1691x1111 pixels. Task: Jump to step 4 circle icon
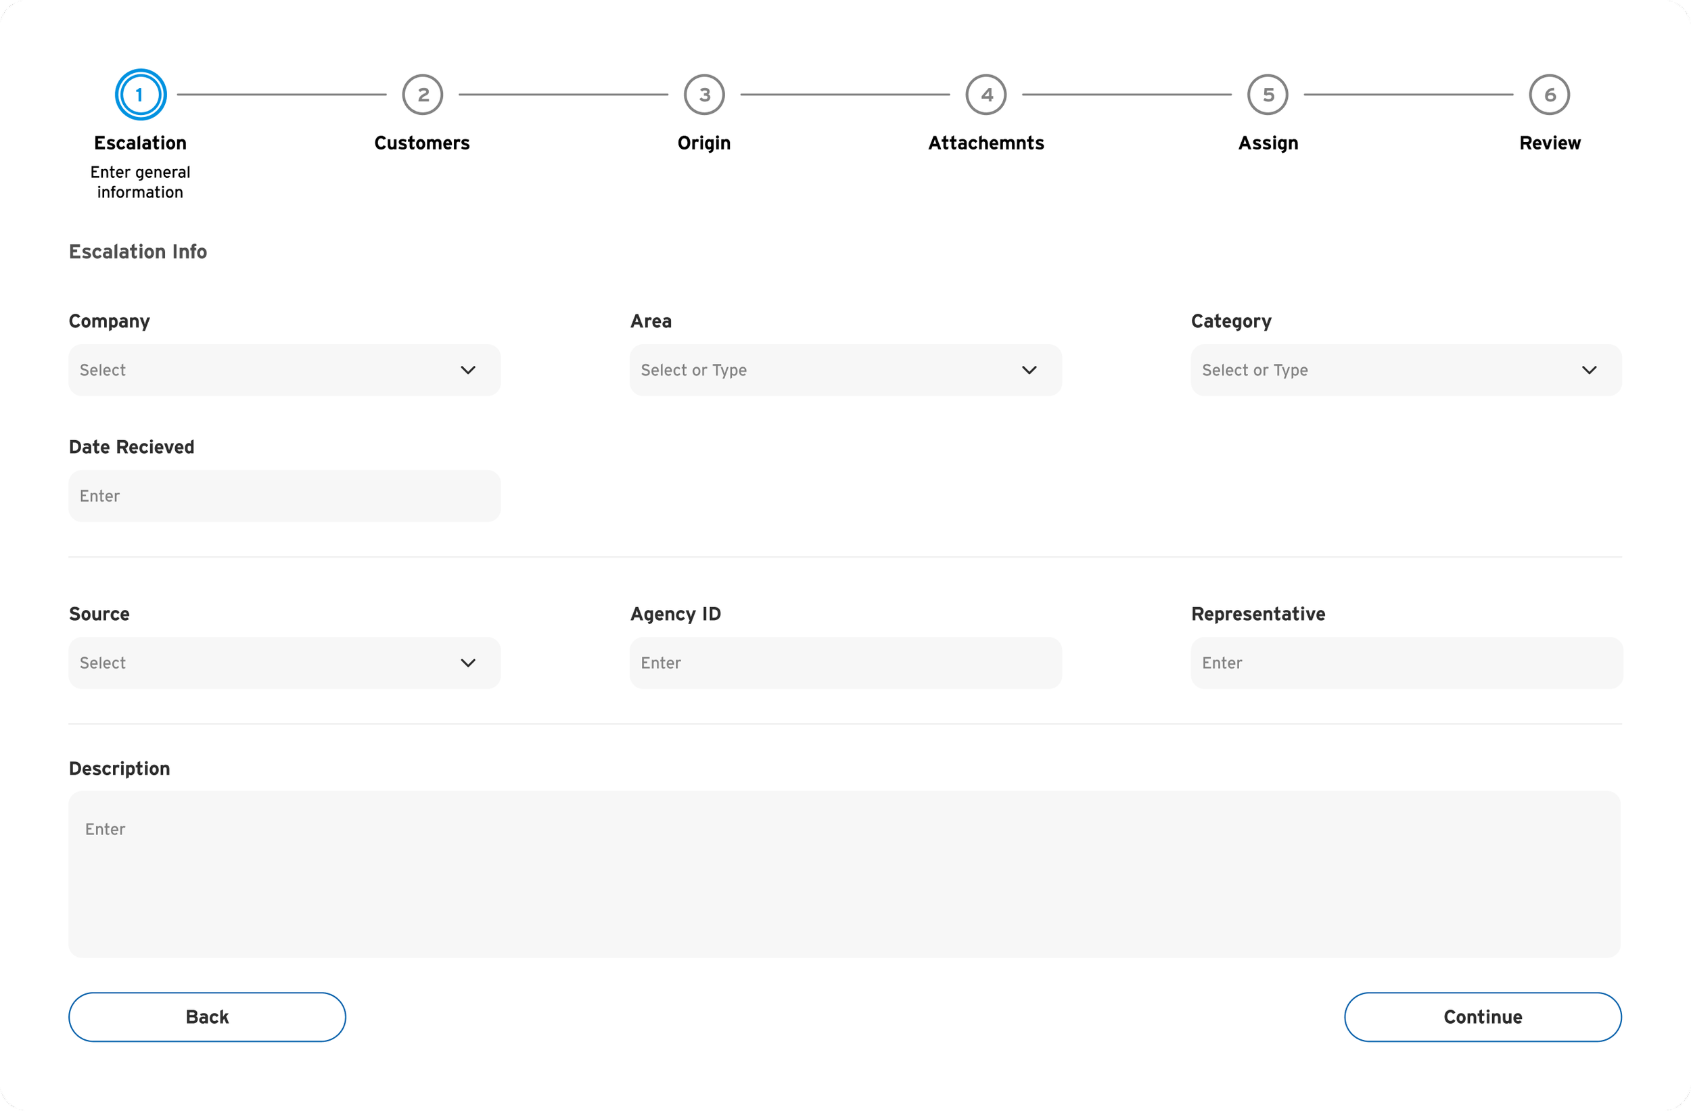click(986, 95)
